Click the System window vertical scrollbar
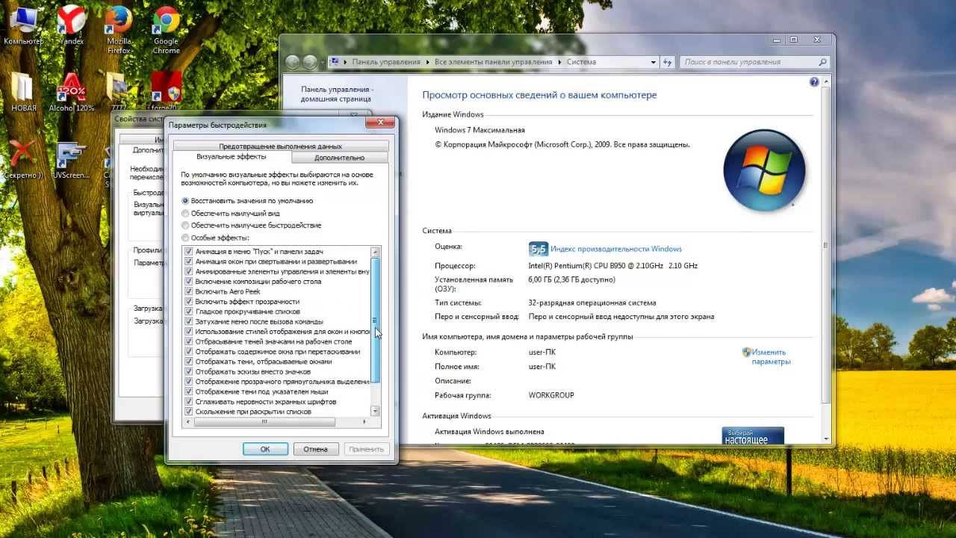 click(x=825, y=245)
